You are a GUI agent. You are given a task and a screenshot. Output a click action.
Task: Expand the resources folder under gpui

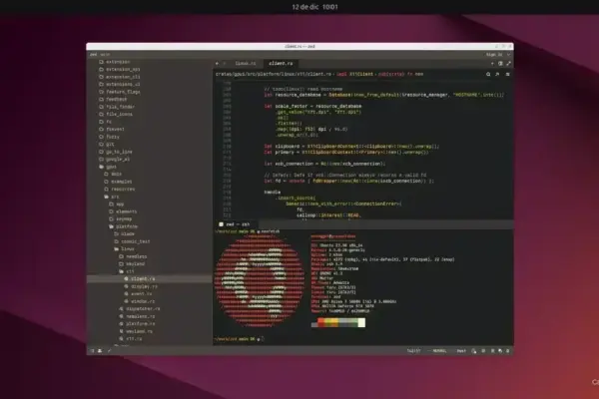(120, 189)
